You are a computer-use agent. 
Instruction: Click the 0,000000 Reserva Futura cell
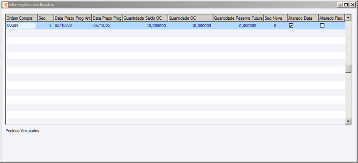click(239, 26)
